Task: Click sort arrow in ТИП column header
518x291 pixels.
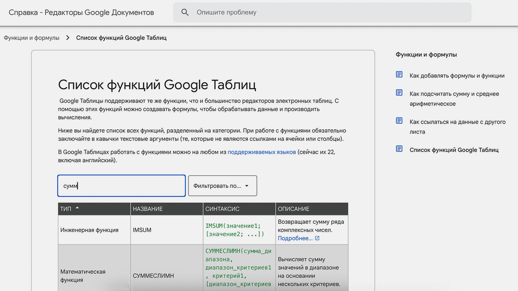Action: click(x=77, y=208)
